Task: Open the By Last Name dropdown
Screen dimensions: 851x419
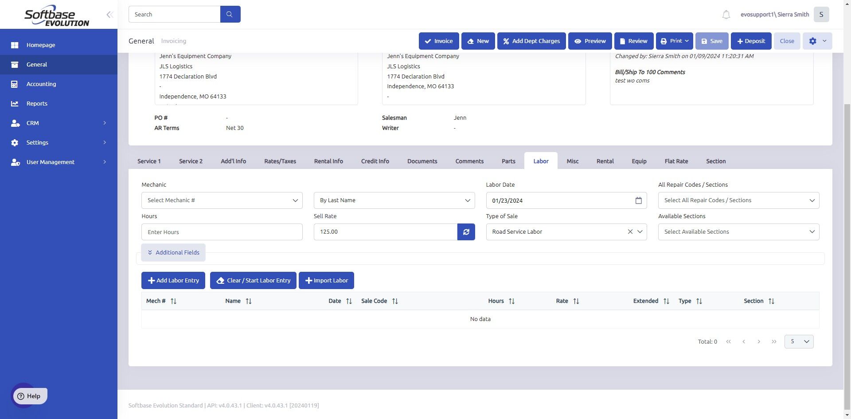Action: (x=394, y=200)
